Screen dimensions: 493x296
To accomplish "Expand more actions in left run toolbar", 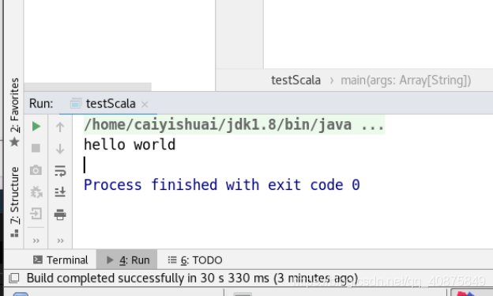I will (36, 241).
